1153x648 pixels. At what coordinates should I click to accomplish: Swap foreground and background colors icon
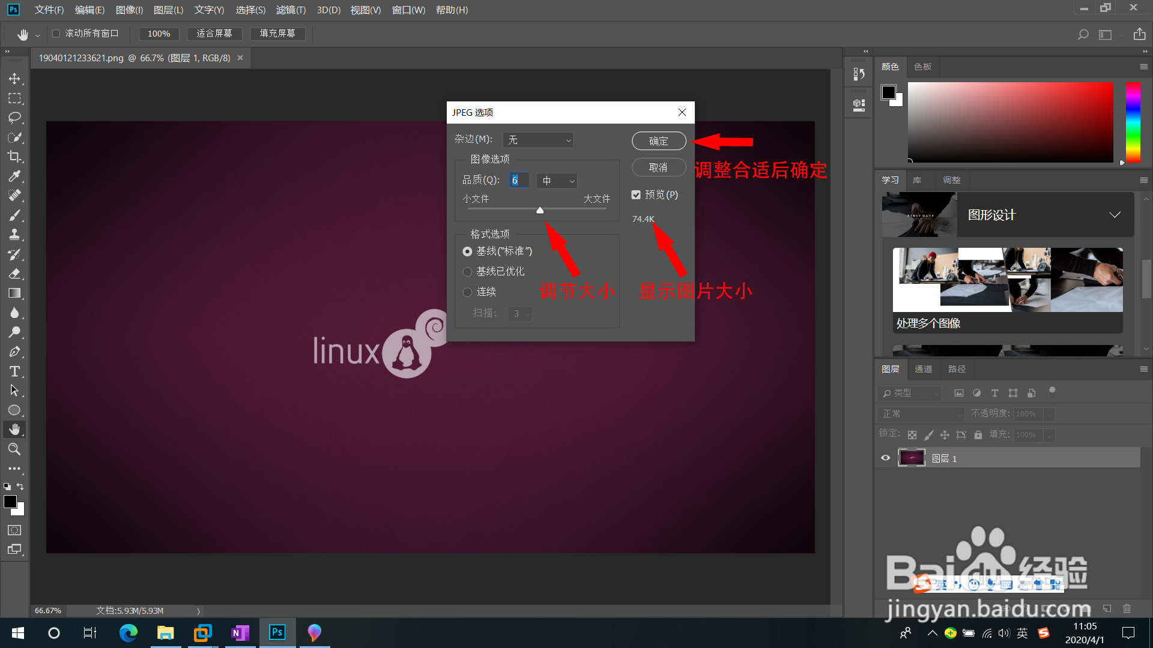point(20,487)
